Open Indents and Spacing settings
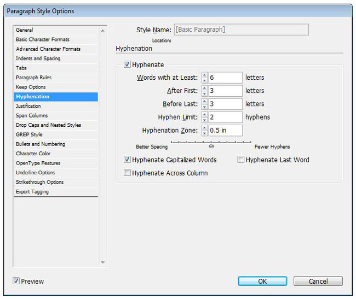 coord(56,58)
